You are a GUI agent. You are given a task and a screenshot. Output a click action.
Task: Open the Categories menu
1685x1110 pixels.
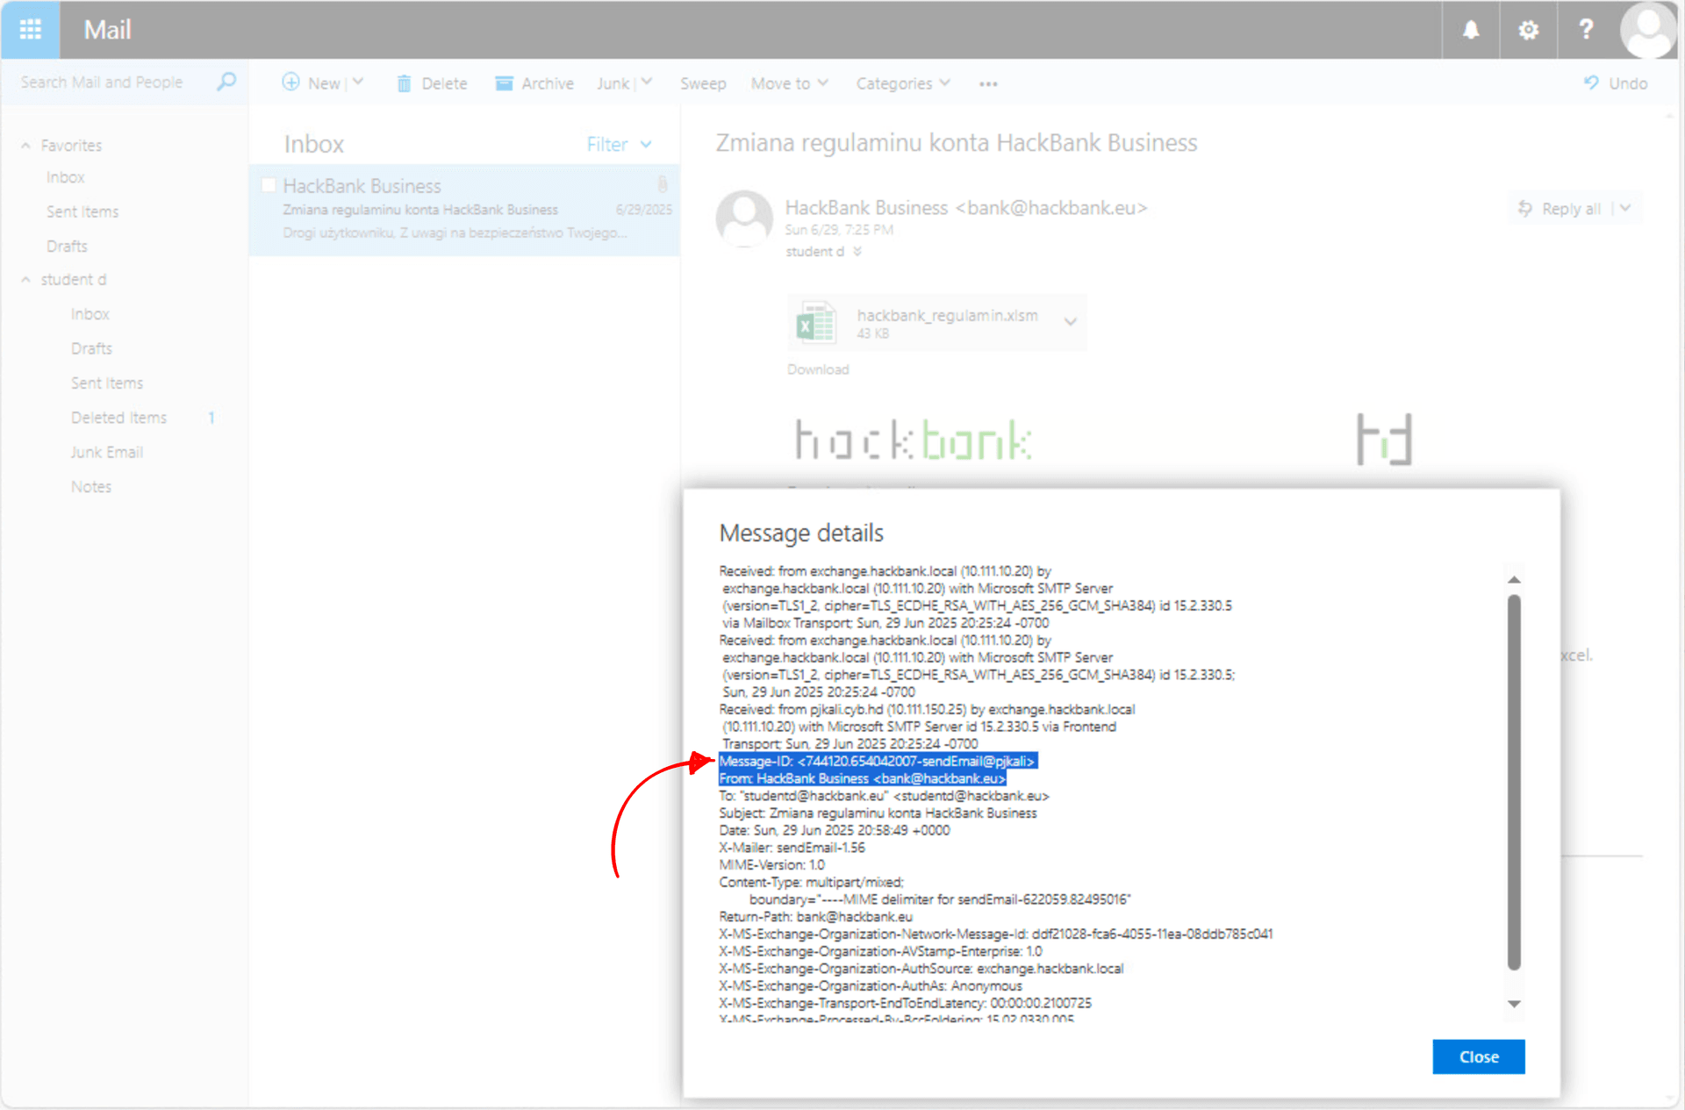point(902,83)
